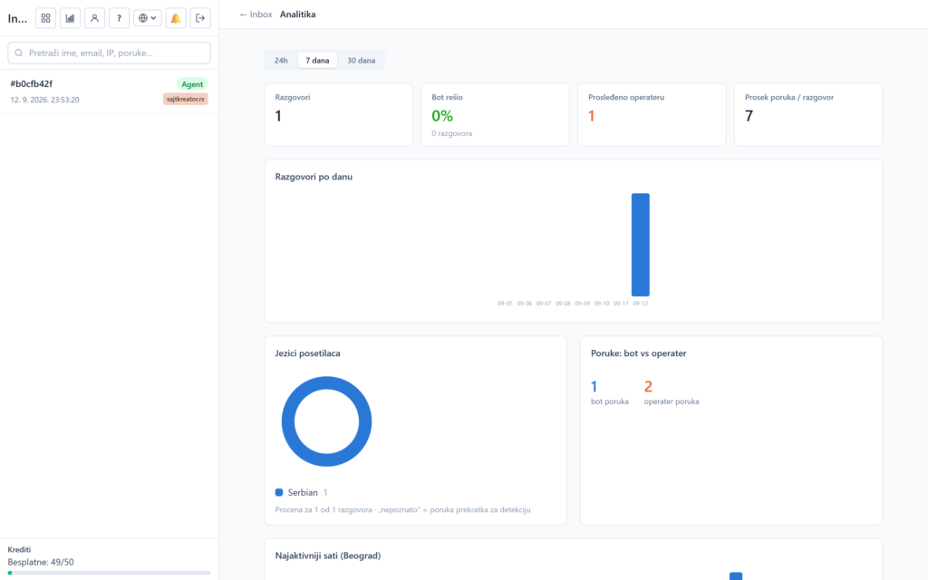Click the Jezici posetilaca heading

pos(307,353)
